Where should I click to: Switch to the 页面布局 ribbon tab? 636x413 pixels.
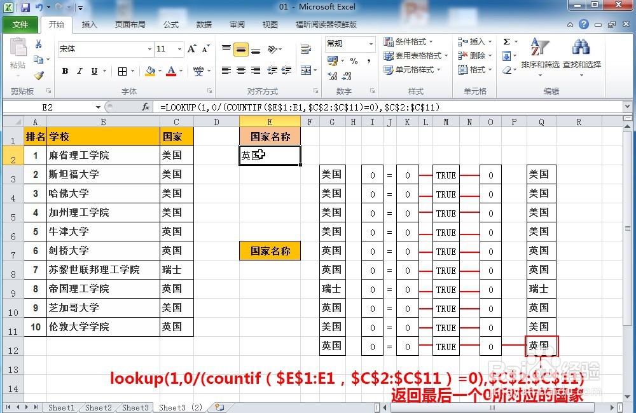point(130,24)
